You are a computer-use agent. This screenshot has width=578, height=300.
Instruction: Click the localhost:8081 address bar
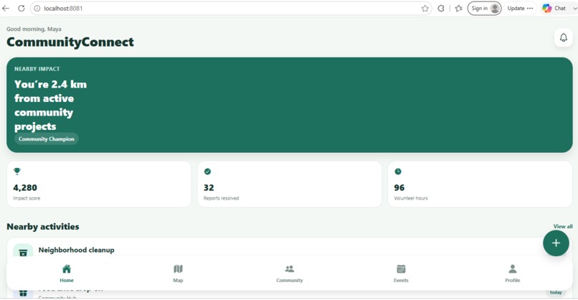pyautogui.click(x=232, y=8)
